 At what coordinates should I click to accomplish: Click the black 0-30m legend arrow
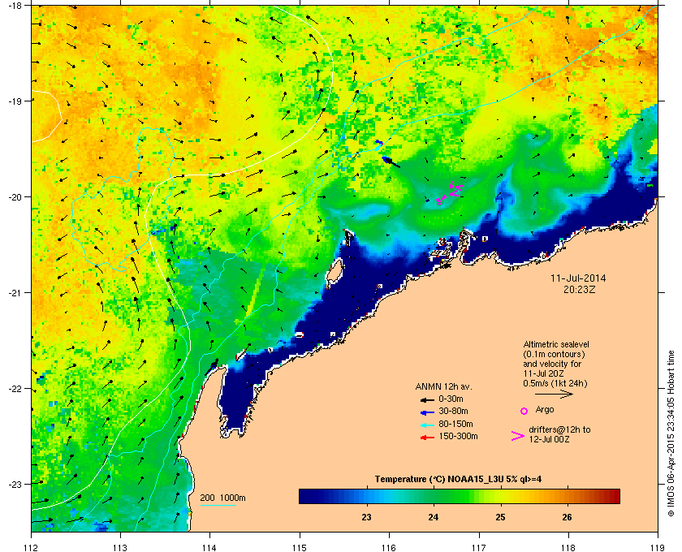[x=428, y=399]
